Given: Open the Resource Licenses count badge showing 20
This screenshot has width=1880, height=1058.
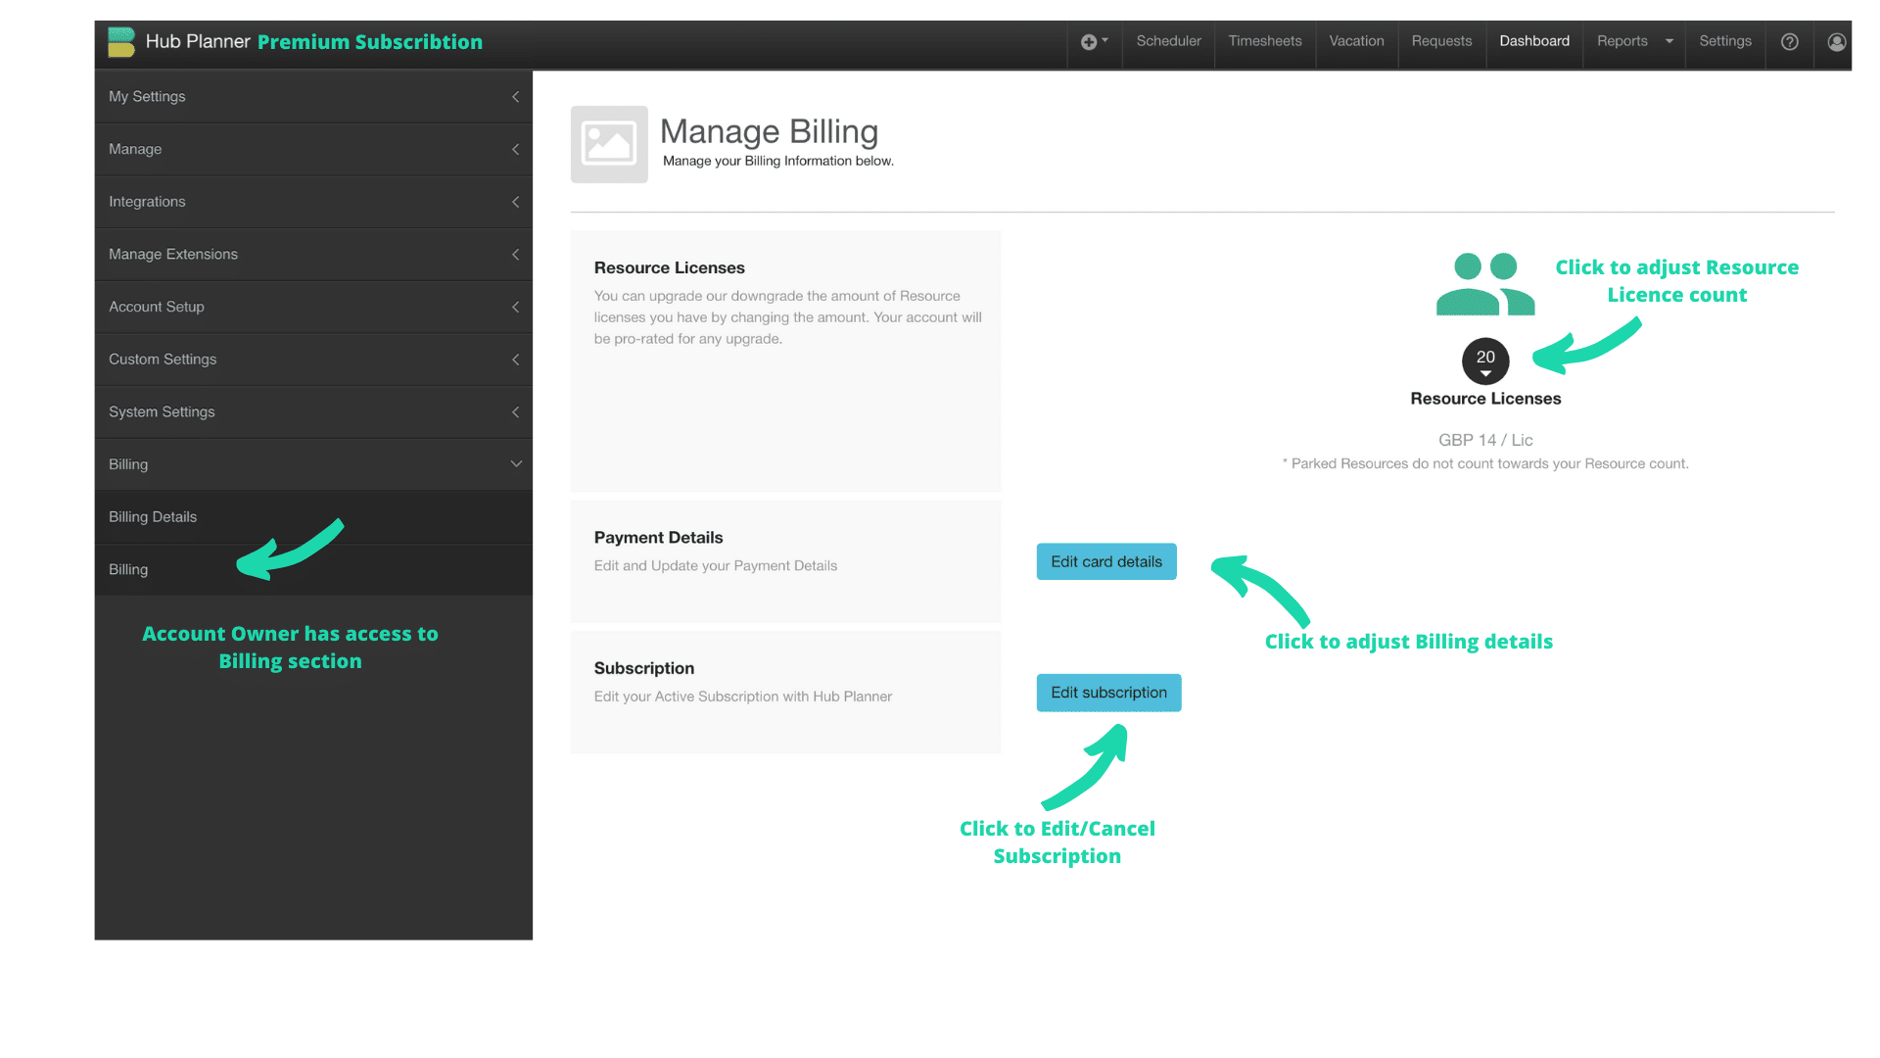Looking at the screenshot, I should (1484, 360).
